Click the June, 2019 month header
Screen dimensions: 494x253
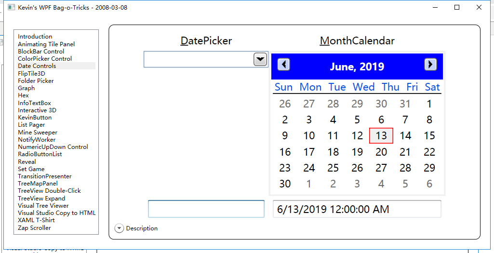(357, 67)
